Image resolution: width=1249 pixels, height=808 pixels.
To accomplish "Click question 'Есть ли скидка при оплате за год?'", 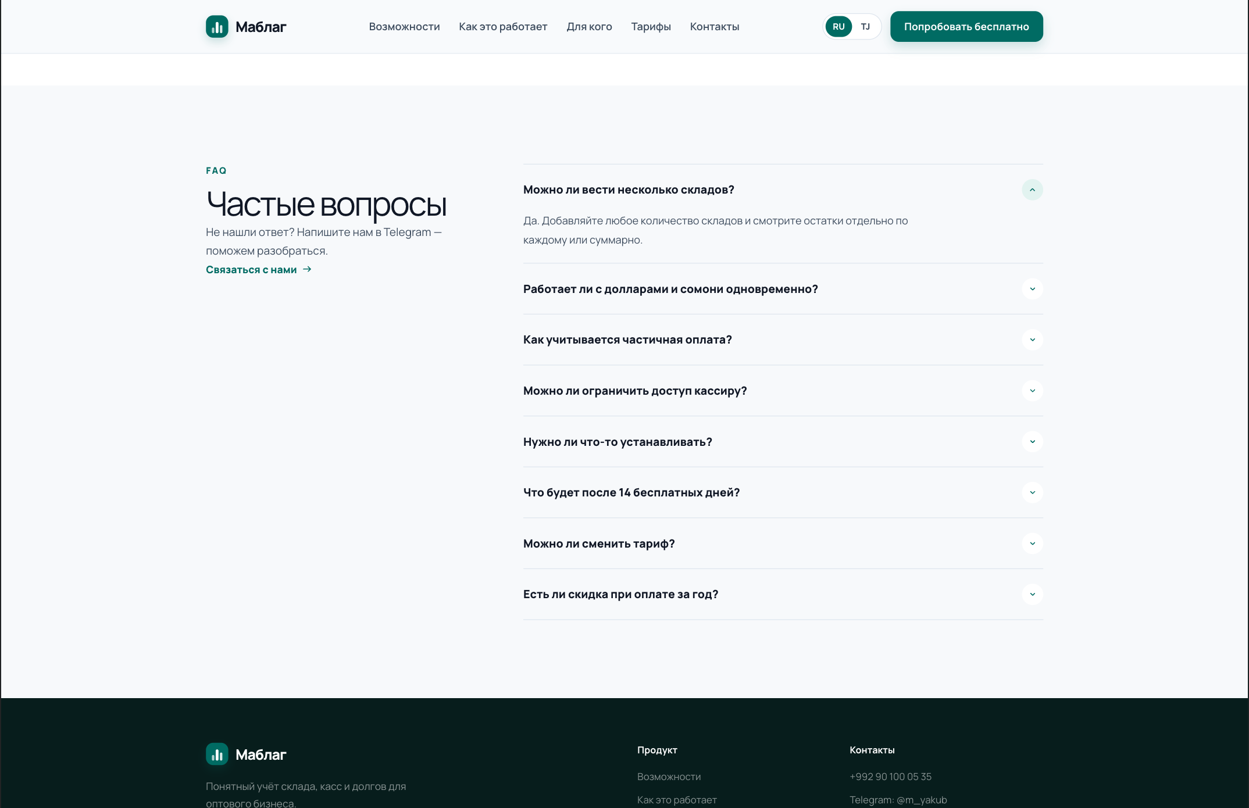I will (620, 594).
